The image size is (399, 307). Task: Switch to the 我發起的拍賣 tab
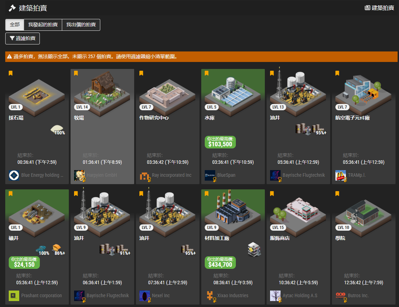coord(43,25)
